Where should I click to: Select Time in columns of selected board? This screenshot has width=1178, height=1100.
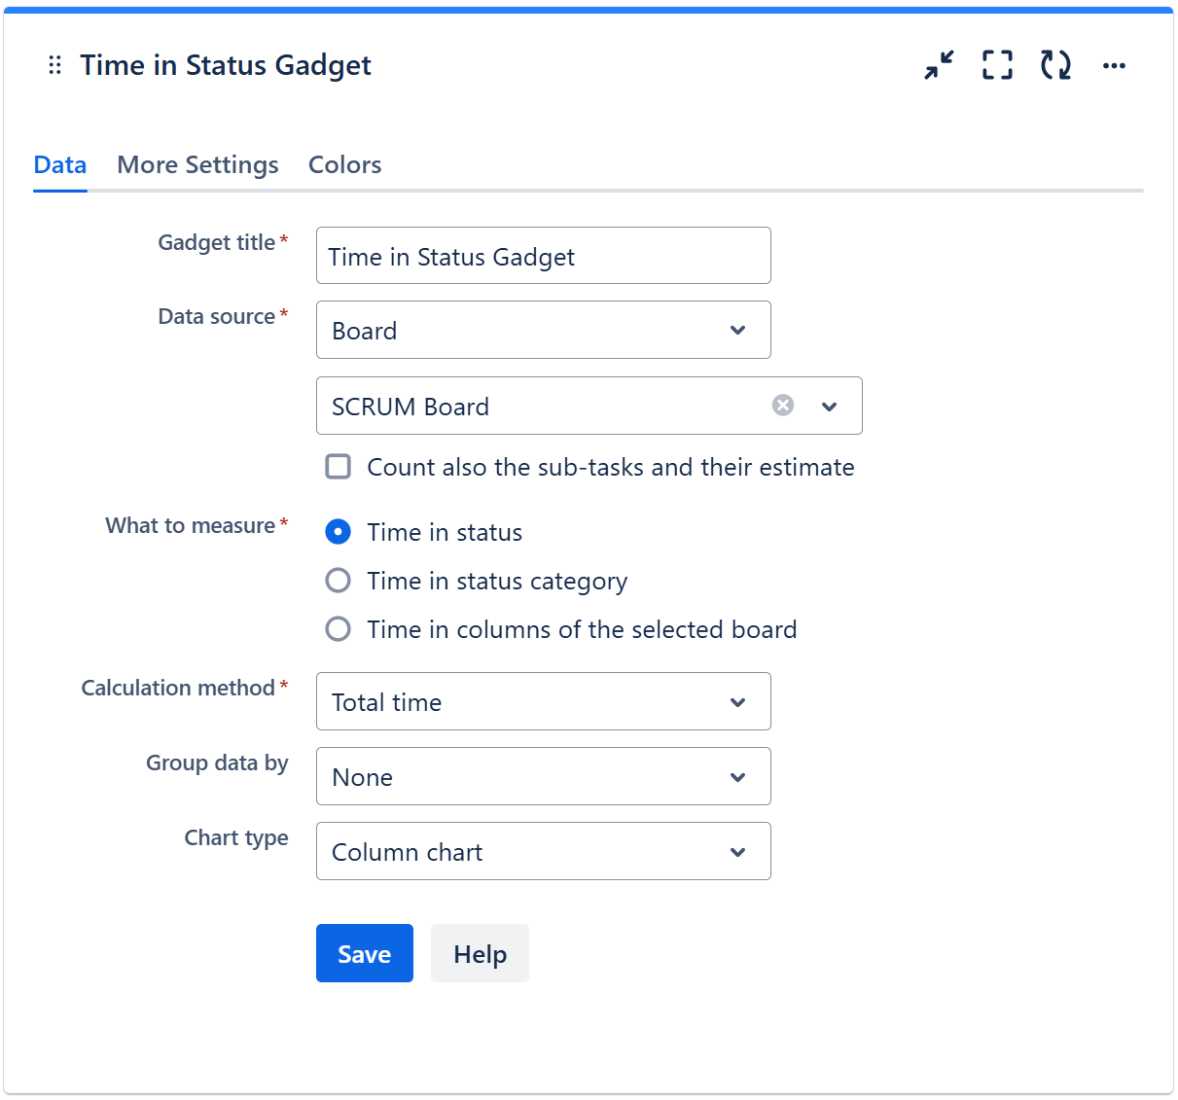tap(339, 629)
